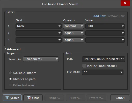Image resolution: width=132 pixels, height=103 pixels.
Task: Click the Clear button with the crossed-out funnel icon
Action: tap(33, 98)
